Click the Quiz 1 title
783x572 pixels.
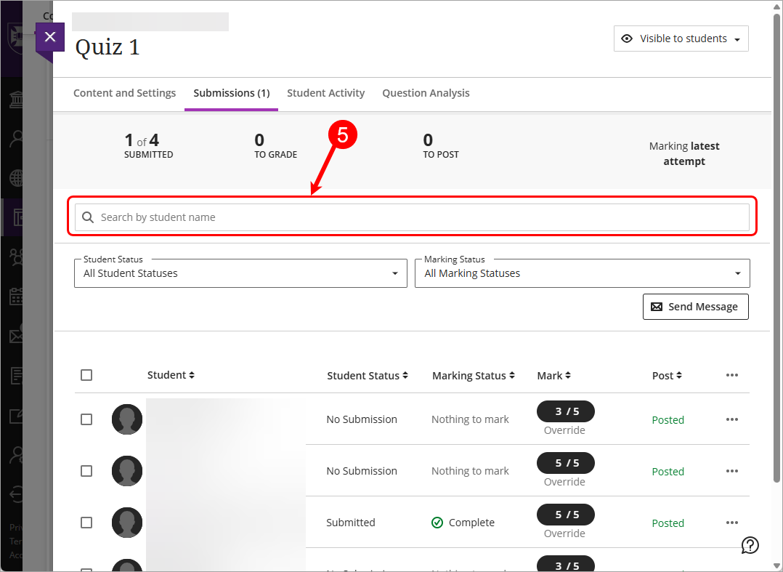click(x=107, y=47)
